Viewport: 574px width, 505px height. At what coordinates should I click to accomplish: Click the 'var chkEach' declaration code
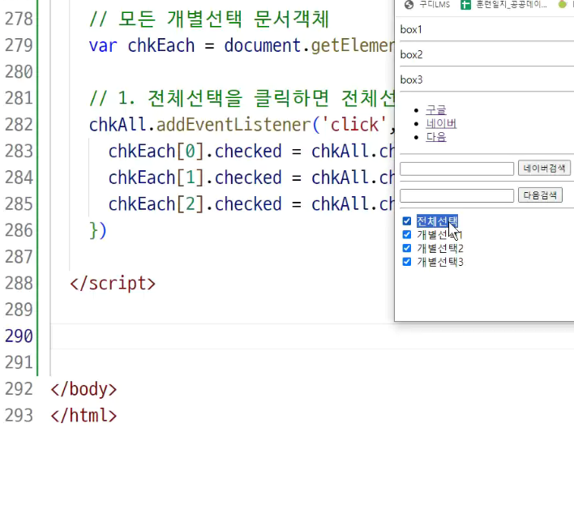142,45
